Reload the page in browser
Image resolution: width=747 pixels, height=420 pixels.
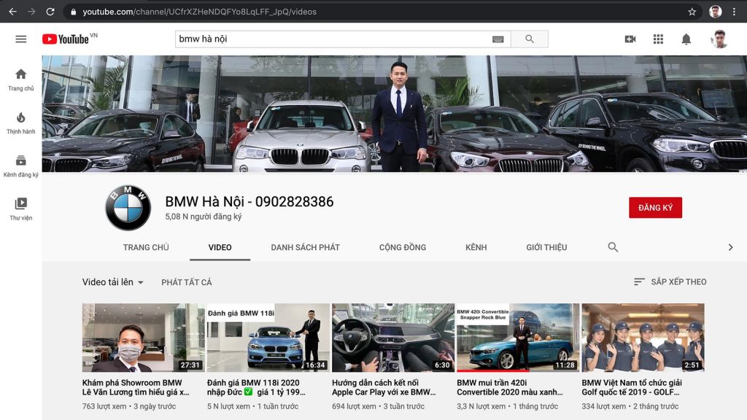coord(50,12)
